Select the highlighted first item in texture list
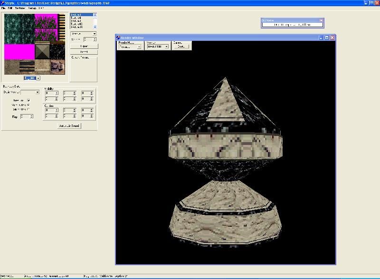380x279 pixels. [81, 15]
